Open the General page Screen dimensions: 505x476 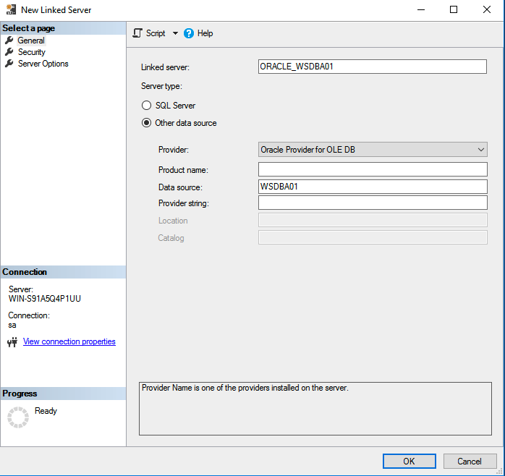[31, 41]
